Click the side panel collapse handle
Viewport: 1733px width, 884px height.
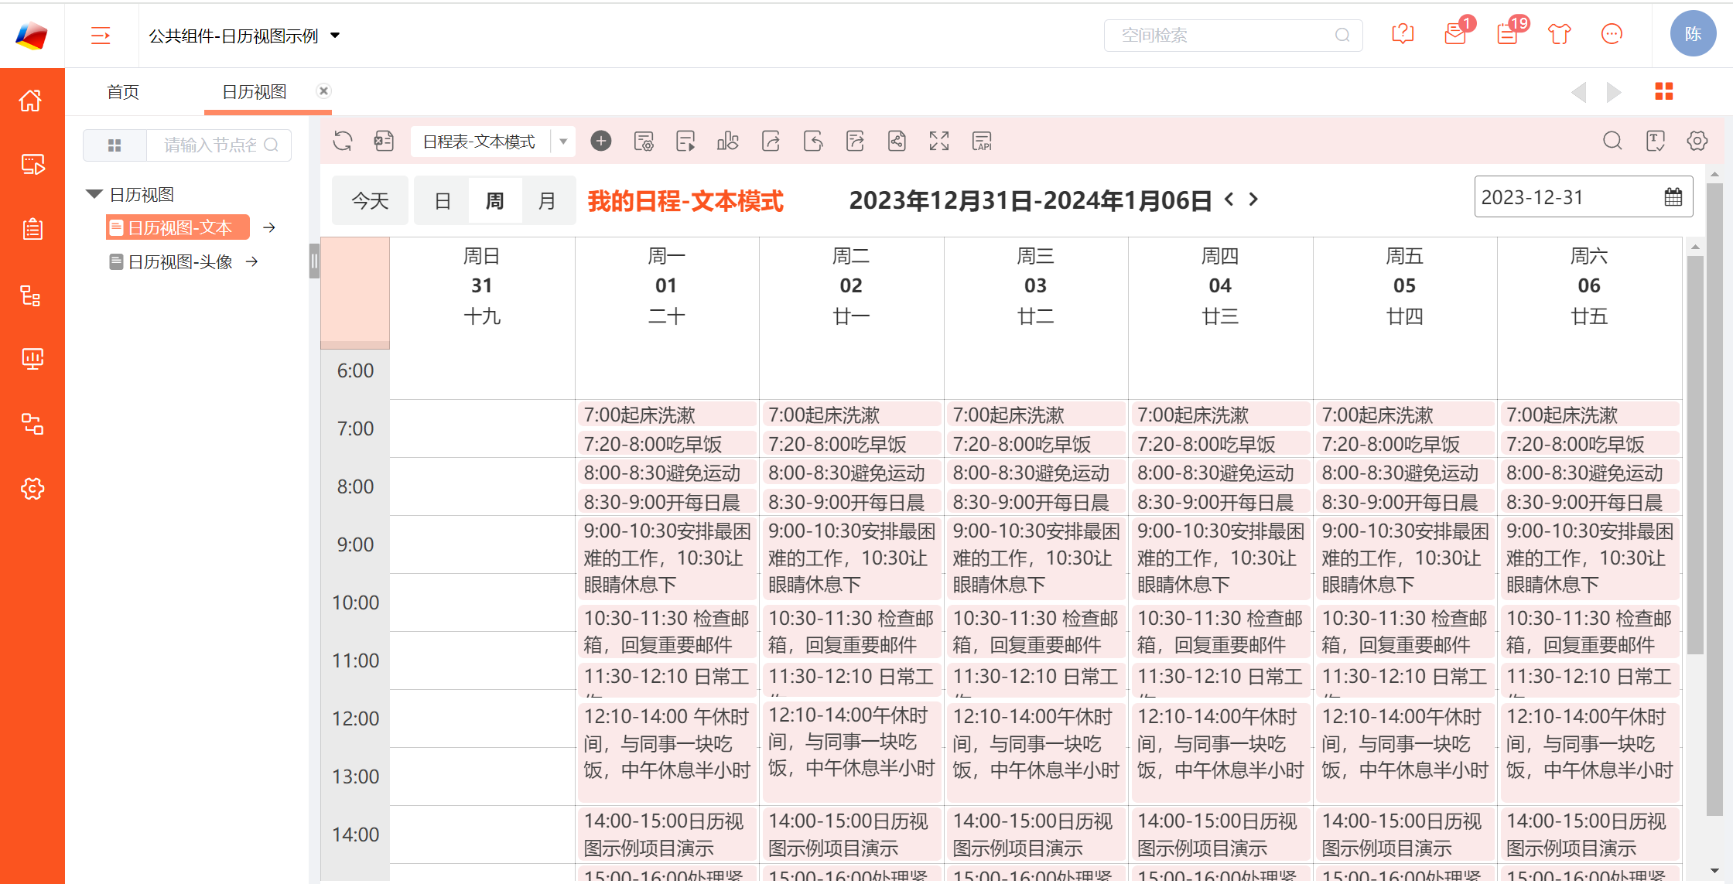click(314, 261)
